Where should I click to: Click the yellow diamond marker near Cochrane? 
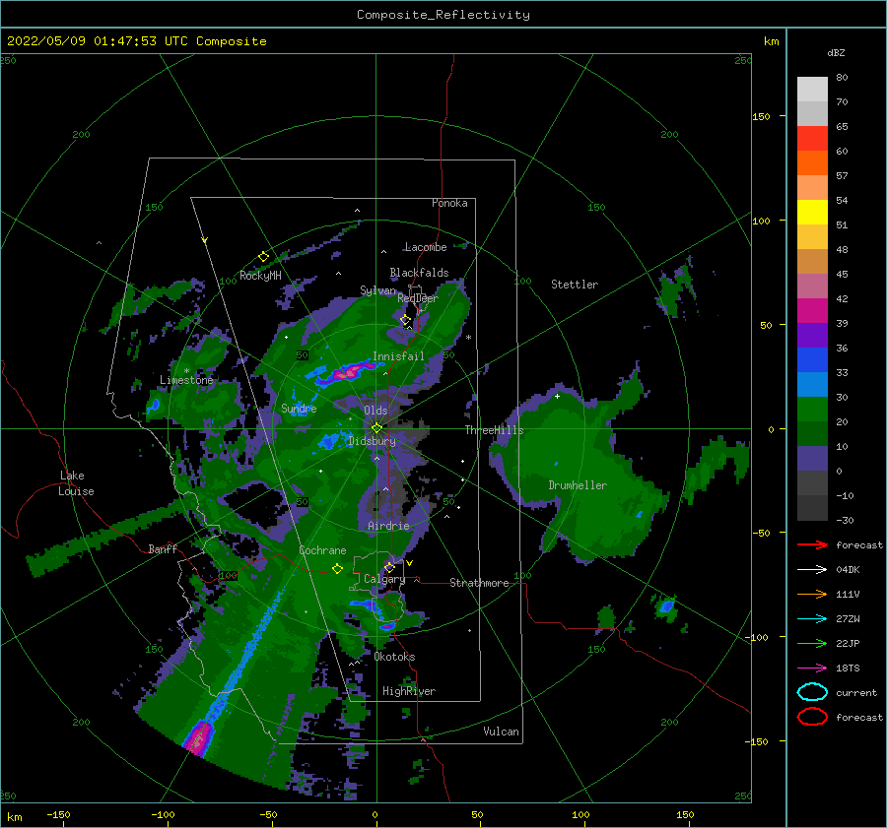pyautogui.click(x=337, y=568)
